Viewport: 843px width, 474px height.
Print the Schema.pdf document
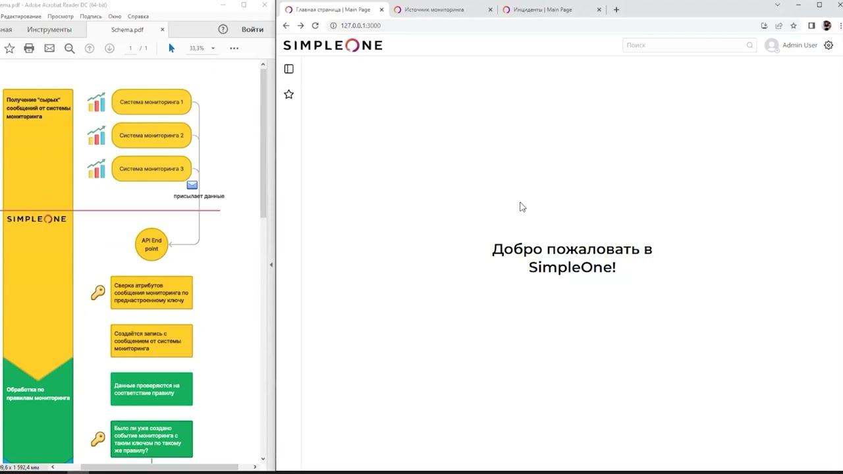click(29, 47)
